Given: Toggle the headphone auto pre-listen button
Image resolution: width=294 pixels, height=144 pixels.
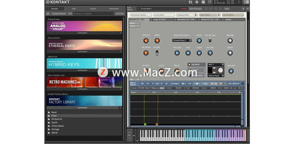Looking at the screenshot, I should pyautogui.click(x=222, y=84).
